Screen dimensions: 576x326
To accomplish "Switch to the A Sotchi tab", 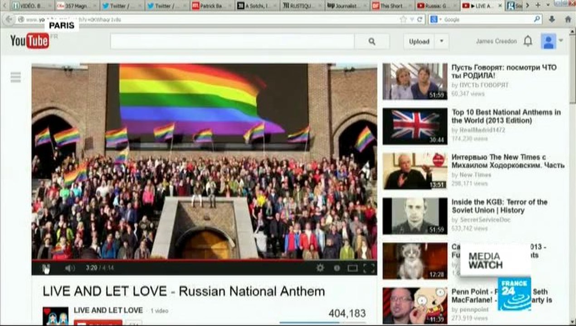I will (x=256, y=5).
